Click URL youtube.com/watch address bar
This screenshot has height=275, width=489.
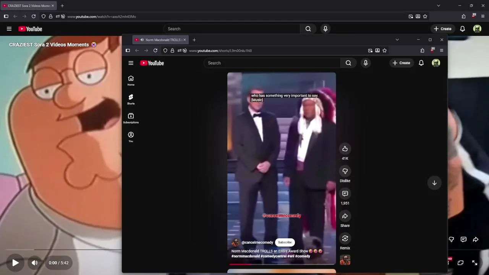click(x=102, y=16)
